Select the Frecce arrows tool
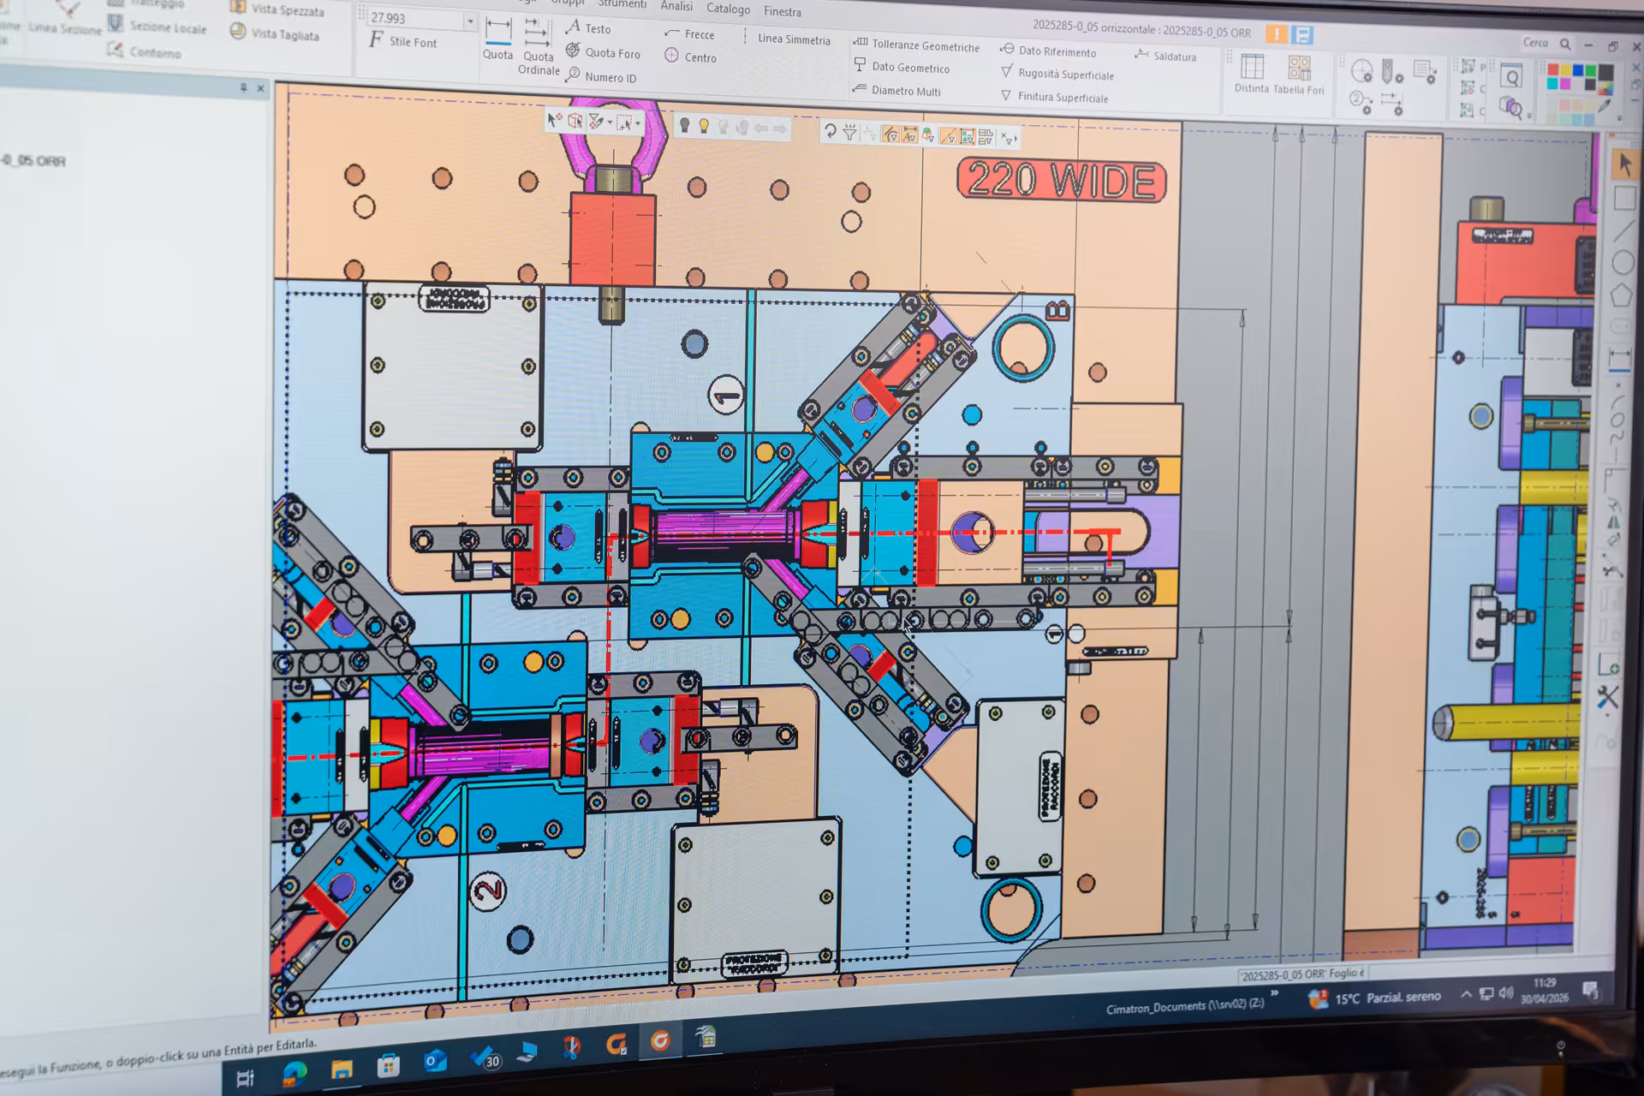1644x1096 pixels. (689, 34)
